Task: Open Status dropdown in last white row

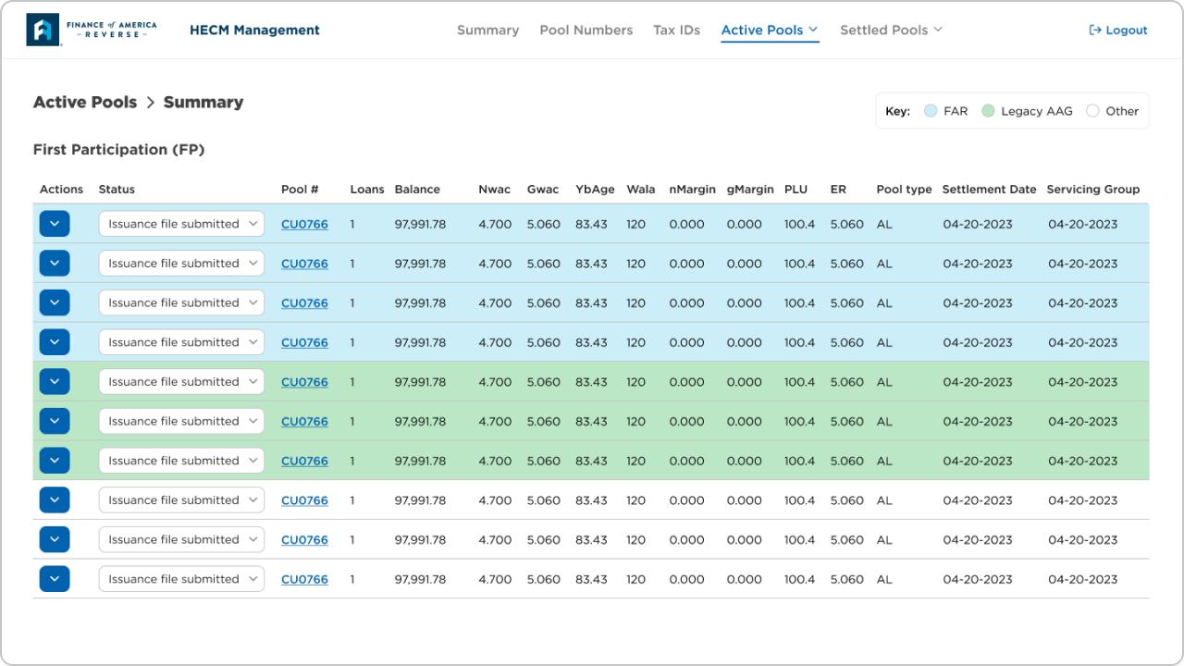Action: (181, 579)
